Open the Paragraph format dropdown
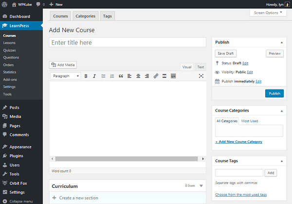 tap(65, 76)
